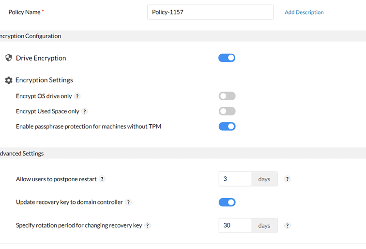Click the Encryption Settings gear icon
The height and width of the screenshot is (249, 366).
(x=8, y=80)
